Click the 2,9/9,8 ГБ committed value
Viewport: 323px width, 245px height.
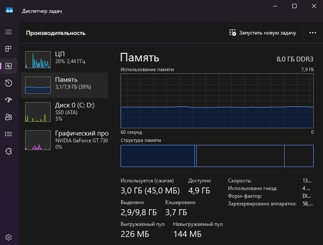(138, 212)
